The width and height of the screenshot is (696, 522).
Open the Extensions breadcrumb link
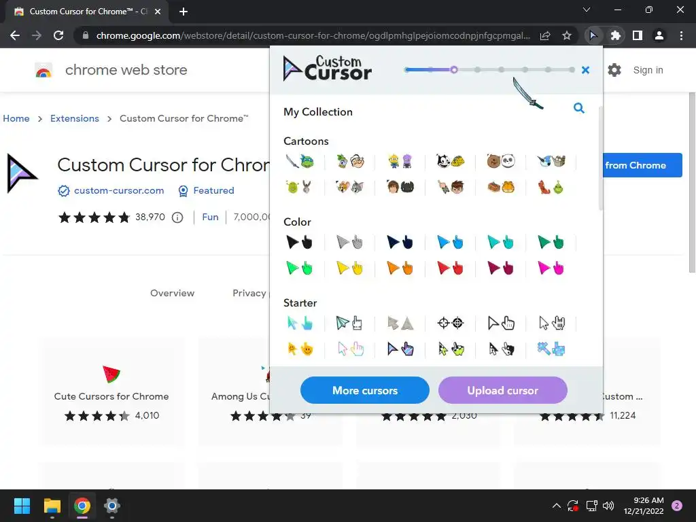coord(75,118)
